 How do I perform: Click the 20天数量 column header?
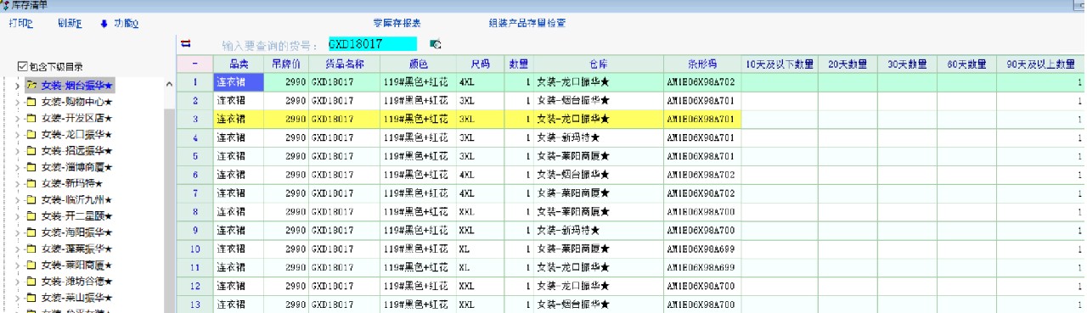(848, 64)
